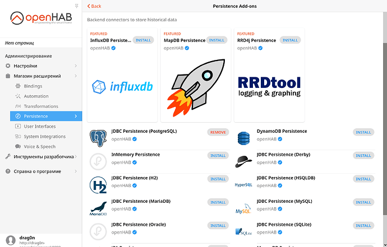Expand the Инструменты разработчика chevron

(x=76, y=156)
